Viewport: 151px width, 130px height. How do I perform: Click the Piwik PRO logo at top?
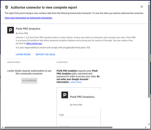[11, 30]
